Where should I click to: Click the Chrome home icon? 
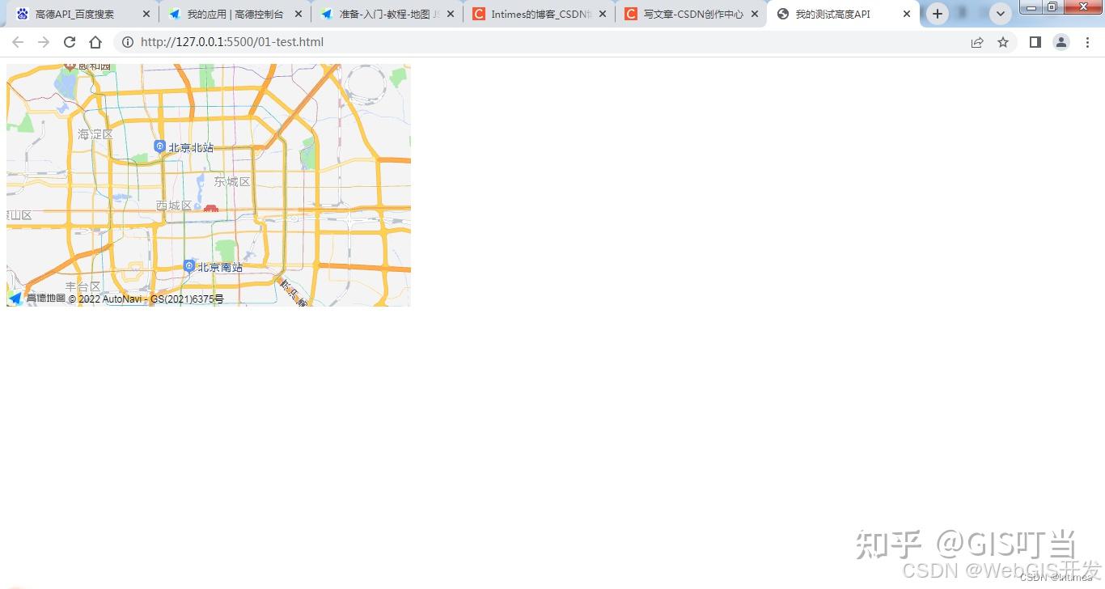[x=95, y=42]
